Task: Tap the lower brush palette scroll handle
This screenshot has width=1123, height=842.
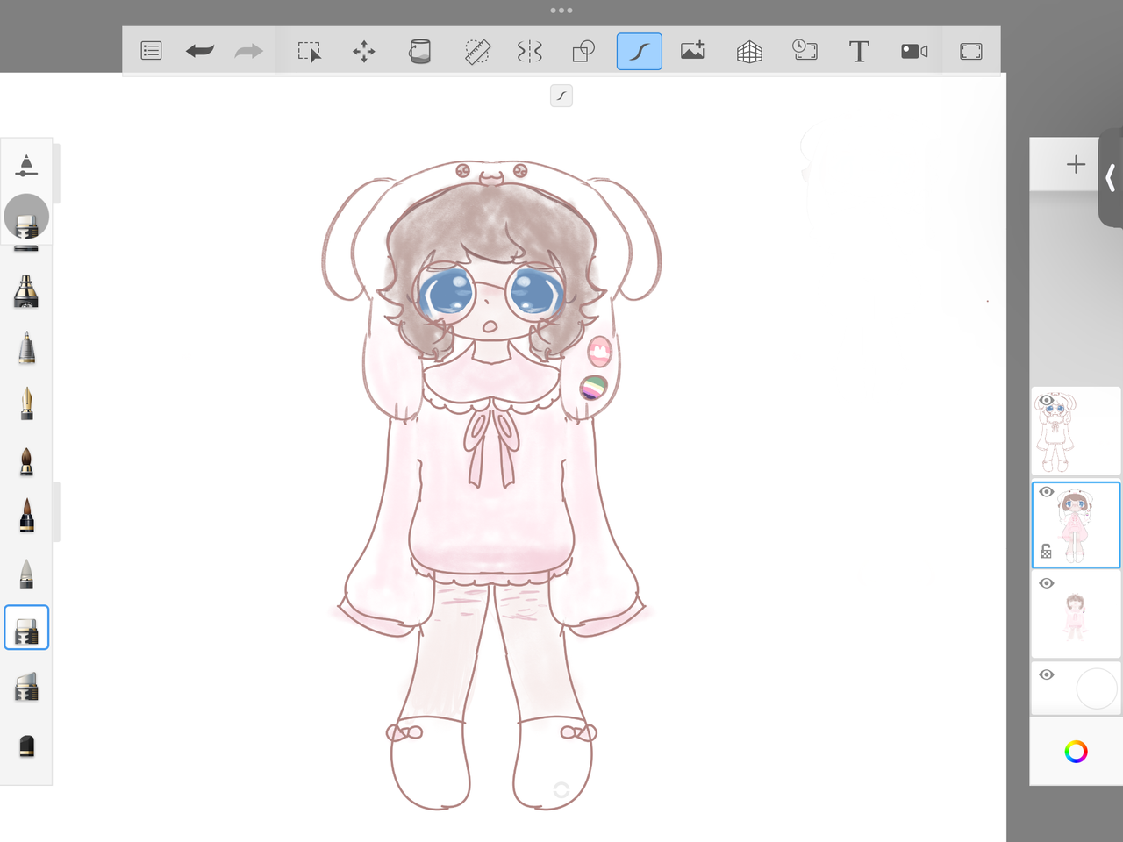Action: [56, 512]
